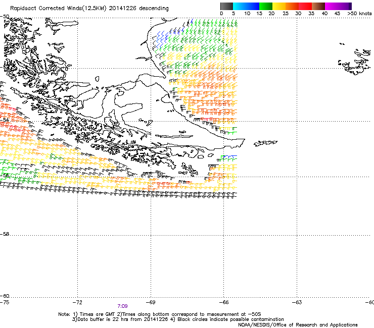374x328 pixels.
Task: Click the '>50 knots' legend label
Action: point(359,13)
